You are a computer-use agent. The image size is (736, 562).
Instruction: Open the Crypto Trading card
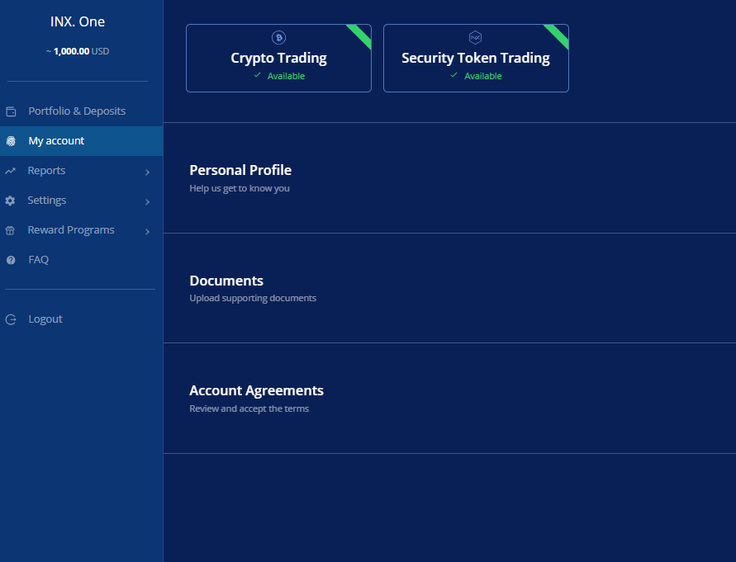pos(279,58)
